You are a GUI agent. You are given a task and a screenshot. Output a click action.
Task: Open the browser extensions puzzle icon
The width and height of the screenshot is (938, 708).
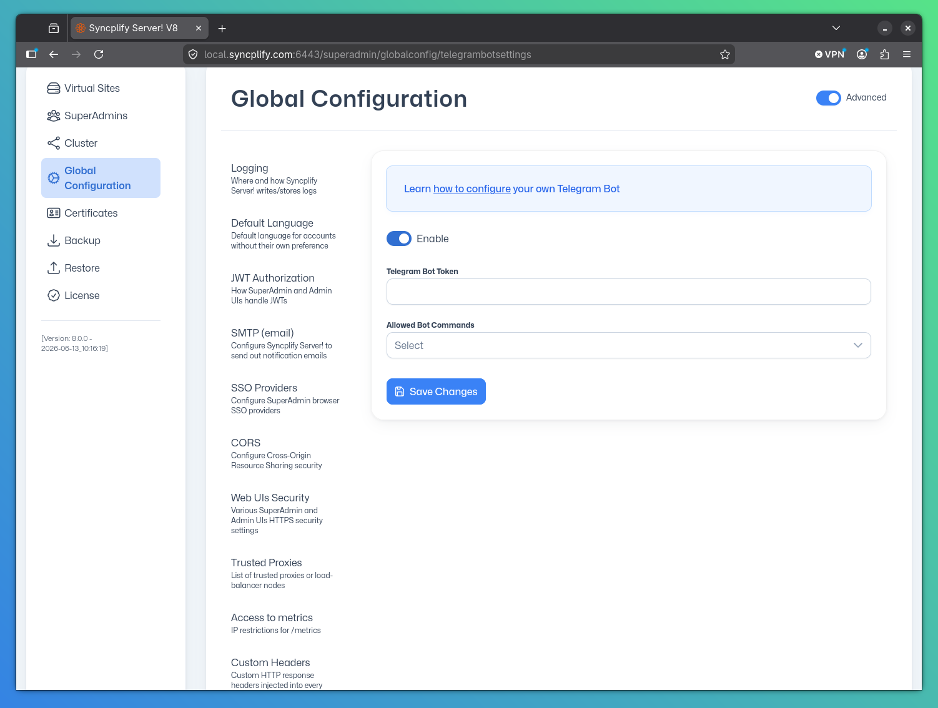(x=884, y=54)
